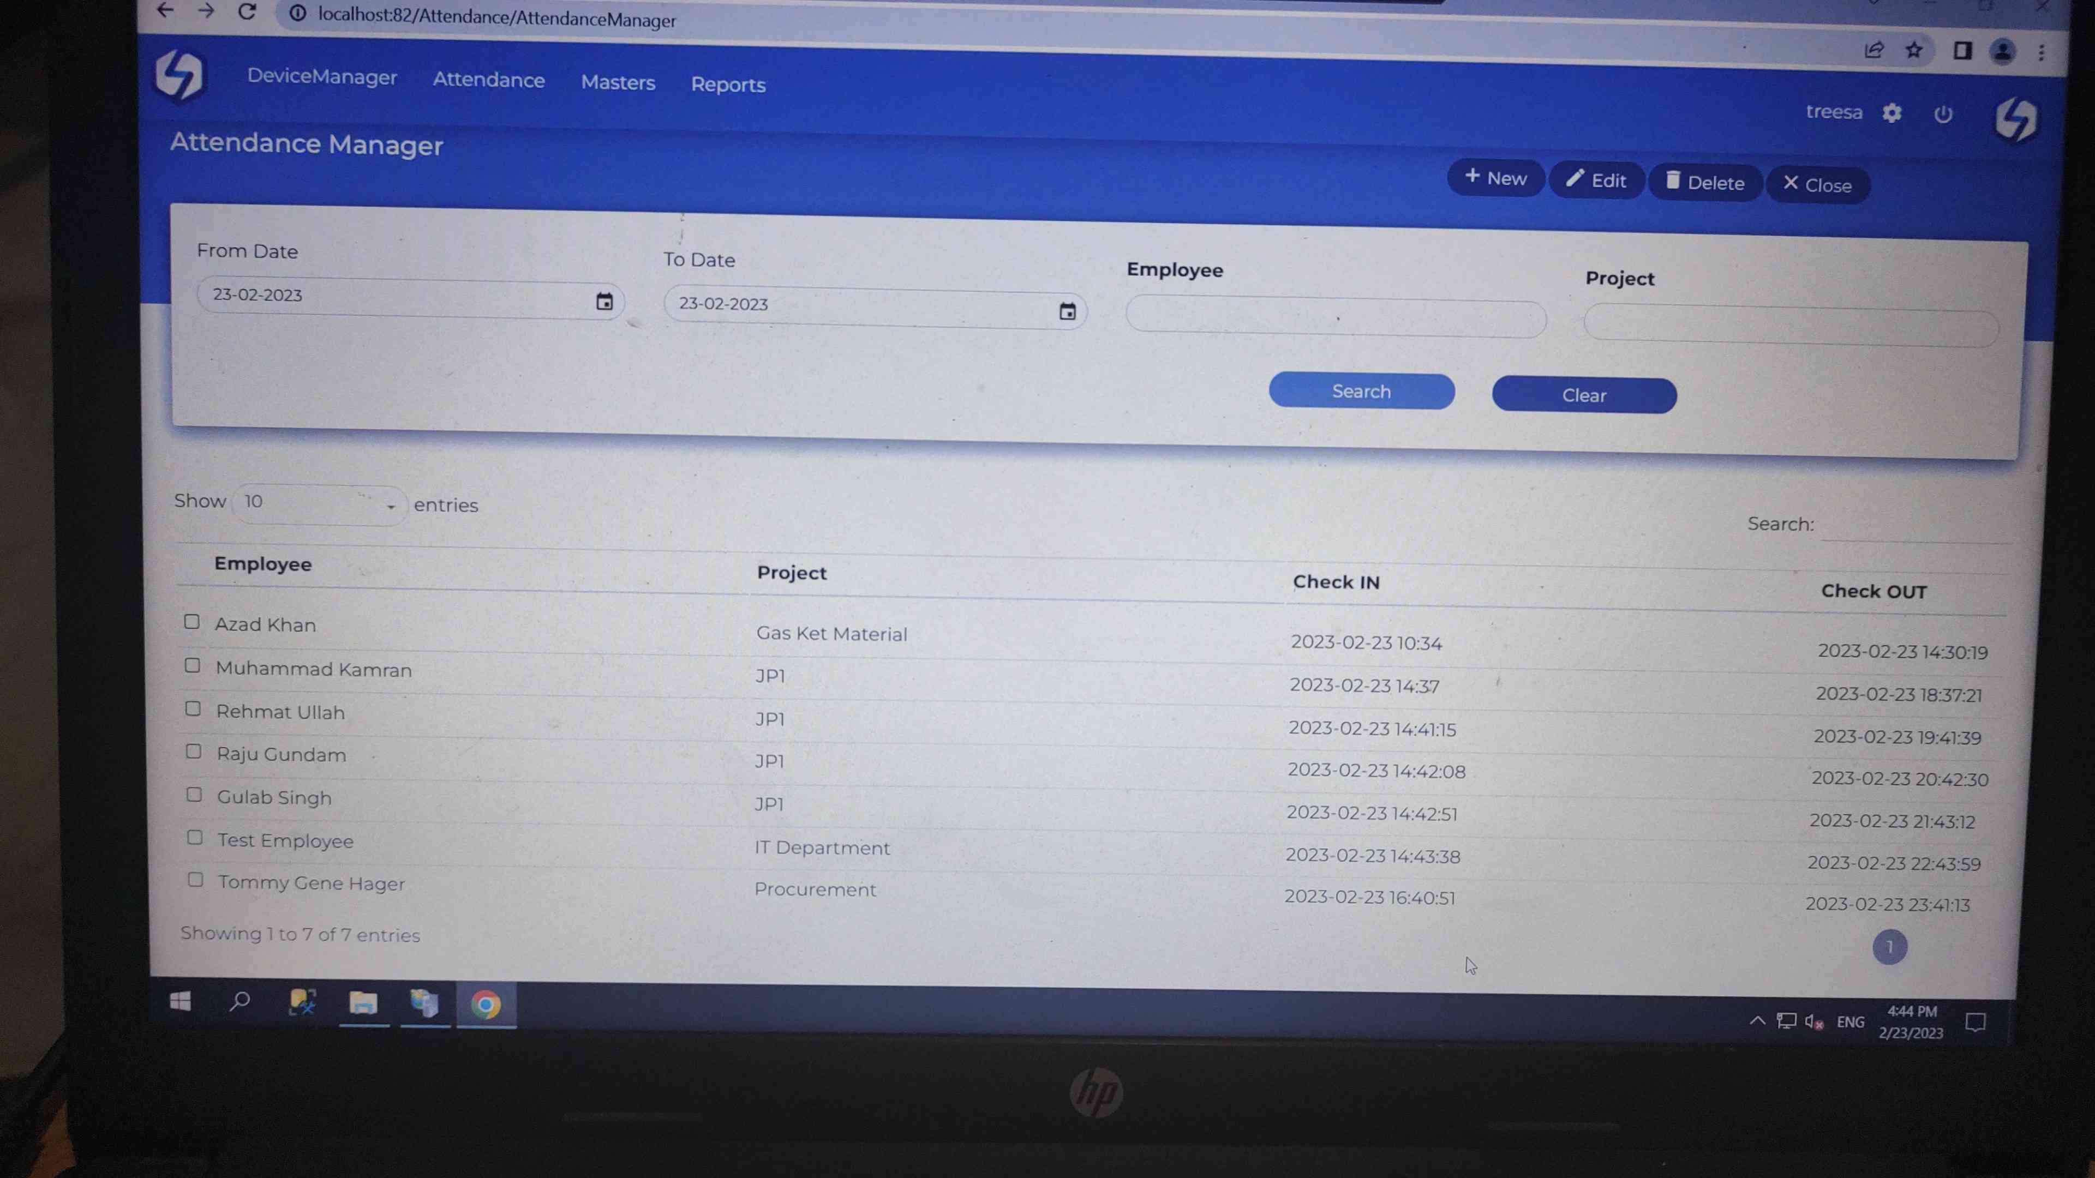Open the From Date calendar picker icon
The height and width of the screenshot is (1178, 2095).
click(604, 302)
